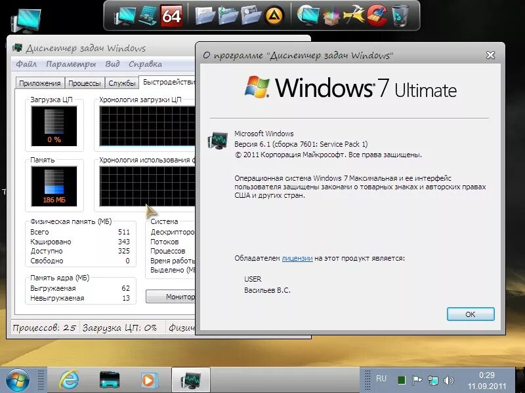Image resolution: width=525 pixels, height=393 pixels.
Task: Open the volume speaker tray icon
Action: coord(448,381)
